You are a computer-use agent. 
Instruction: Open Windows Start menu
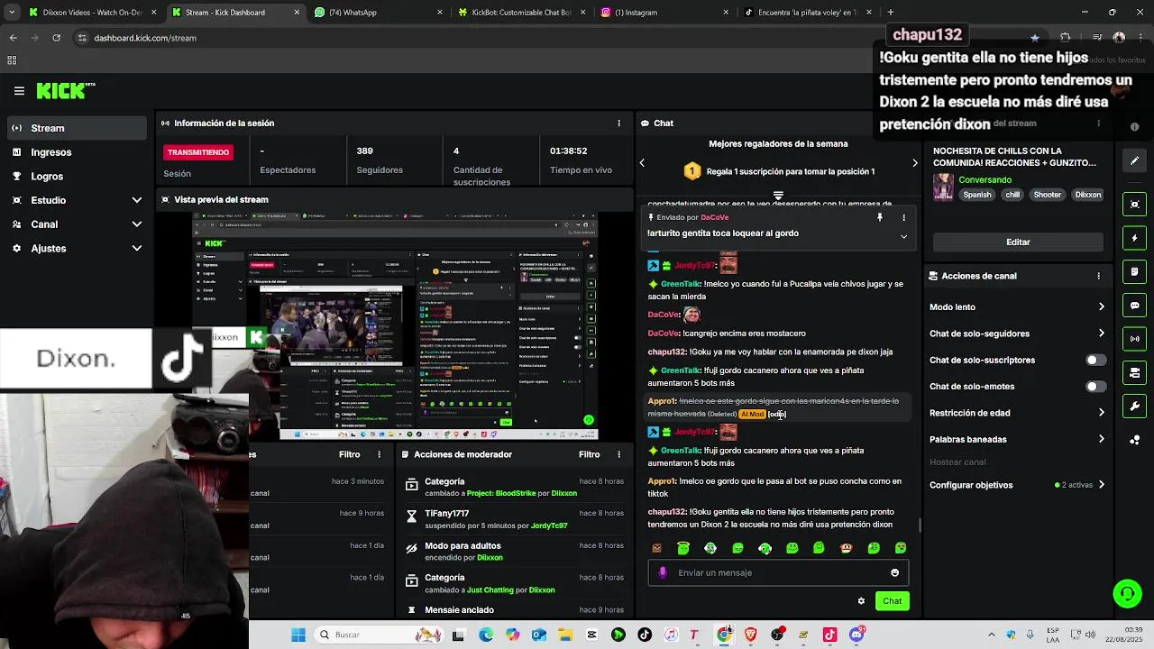point(298,635)
